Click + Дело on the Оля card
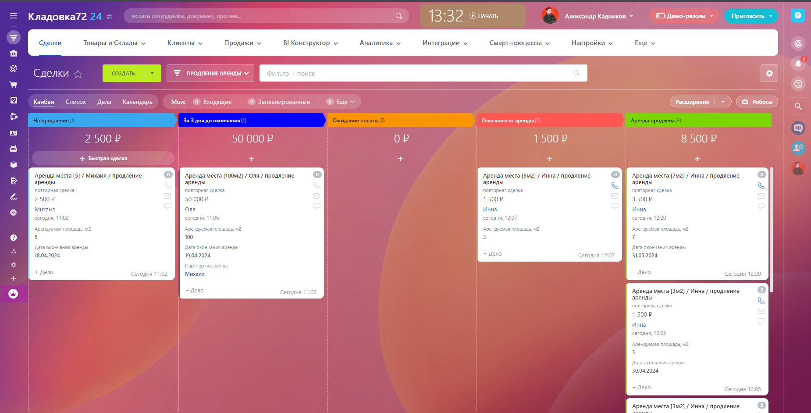 (x=194, y=291)
